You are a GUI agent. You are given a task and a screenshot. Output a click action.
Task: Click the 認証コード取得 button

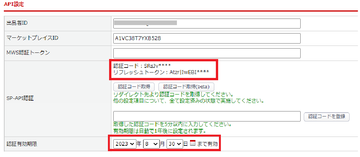click(134, 87)
